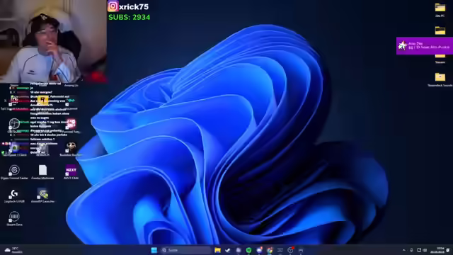Click the microphone icon in system tray
The image size is (453, 255).
411,250
